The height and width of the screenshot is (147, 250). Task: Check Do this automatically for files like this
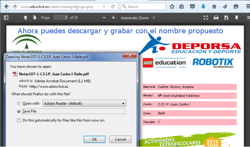pos(19,120)
